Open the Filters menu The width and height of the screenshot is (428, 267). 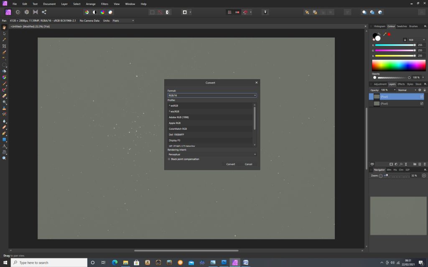(x=104, y=4)
